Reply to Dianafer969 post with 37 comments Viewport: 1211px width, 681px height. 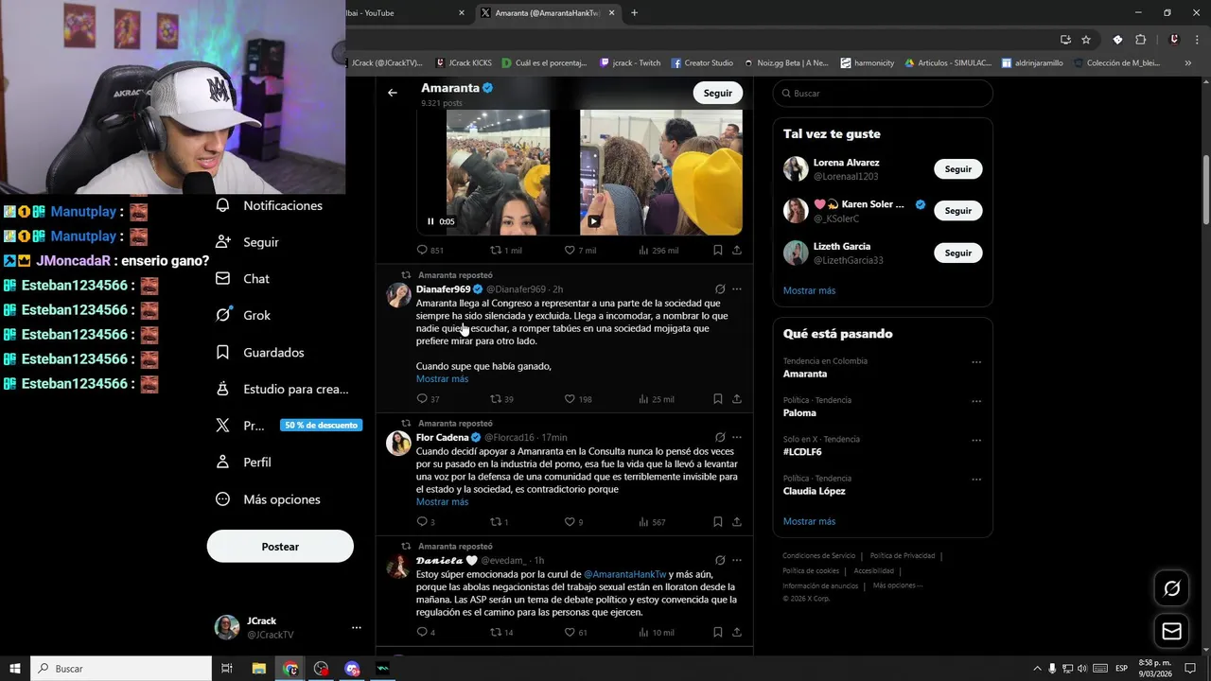[x=428, y=399]
